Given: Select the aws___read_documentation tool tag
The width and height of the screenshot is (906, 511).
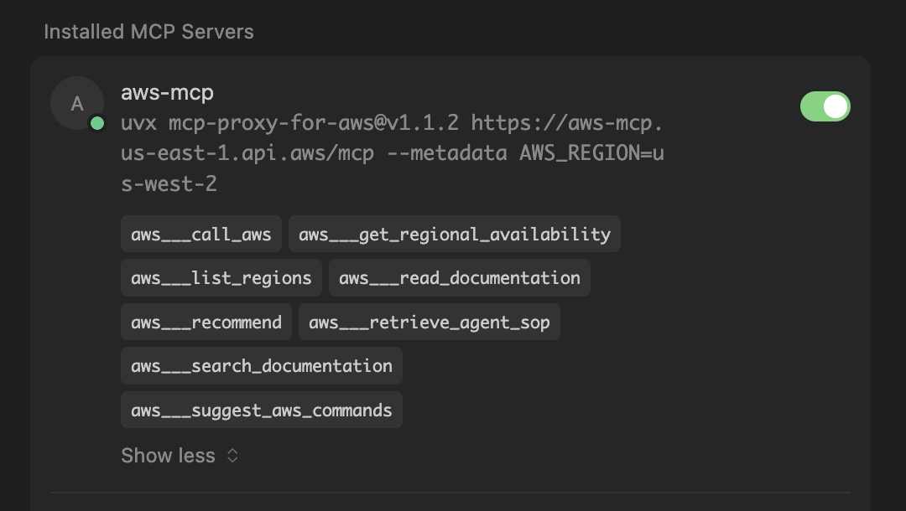Looking at the screenshot, I should (x=460, y=278).
